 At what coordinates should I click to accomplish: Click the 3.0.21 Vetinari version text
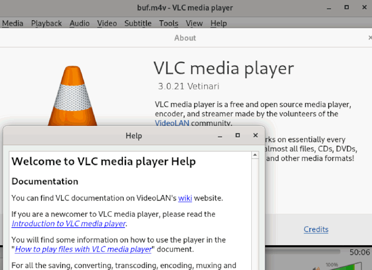point(189,86)
